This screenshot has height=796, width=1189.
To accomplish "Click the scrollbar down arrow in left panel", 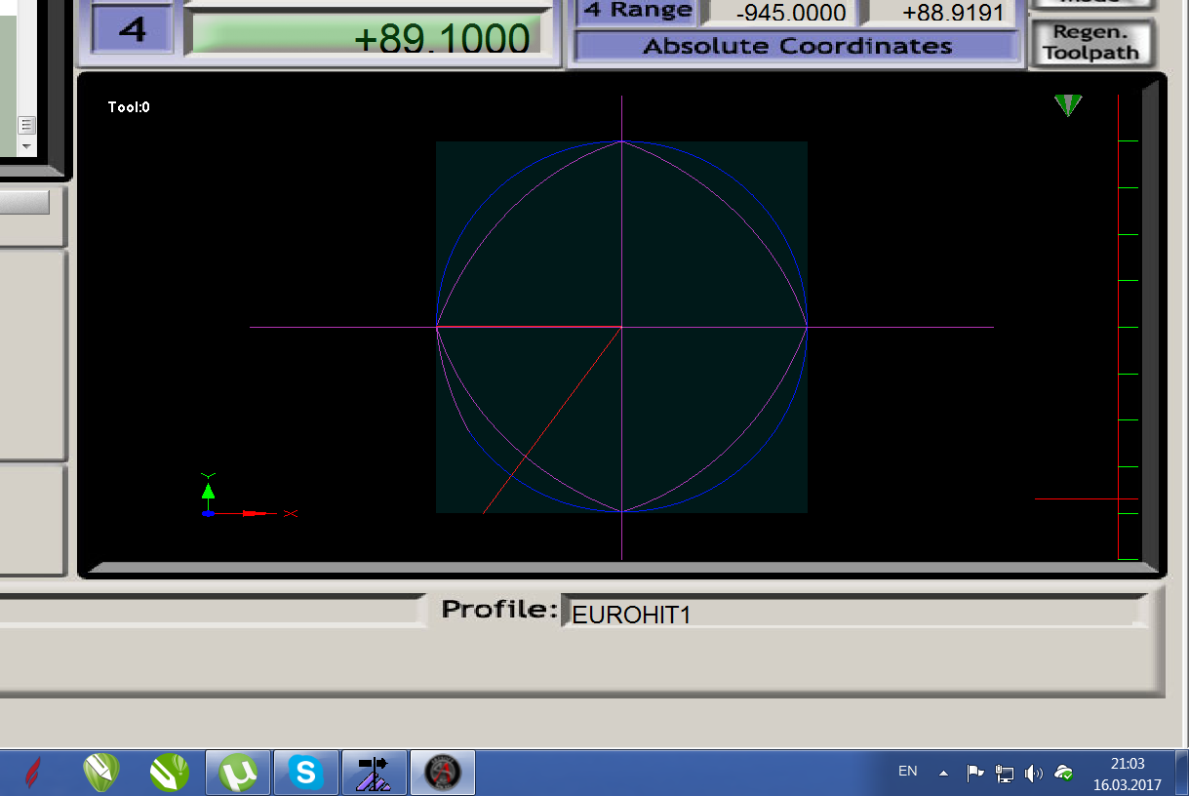I will 26,146.
